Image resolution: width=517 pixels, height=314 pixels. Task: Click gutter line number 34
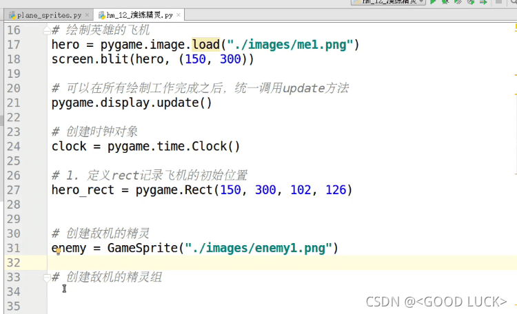[x=14, y=291]
